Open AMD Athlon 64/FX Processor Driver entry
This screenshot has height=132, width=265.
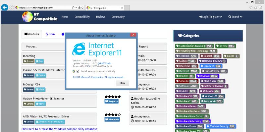46,116
